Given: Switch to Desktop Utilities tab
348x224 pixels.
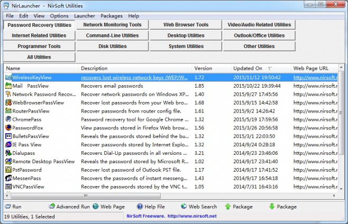Looking at the screenshot, I should click(186, 35).
